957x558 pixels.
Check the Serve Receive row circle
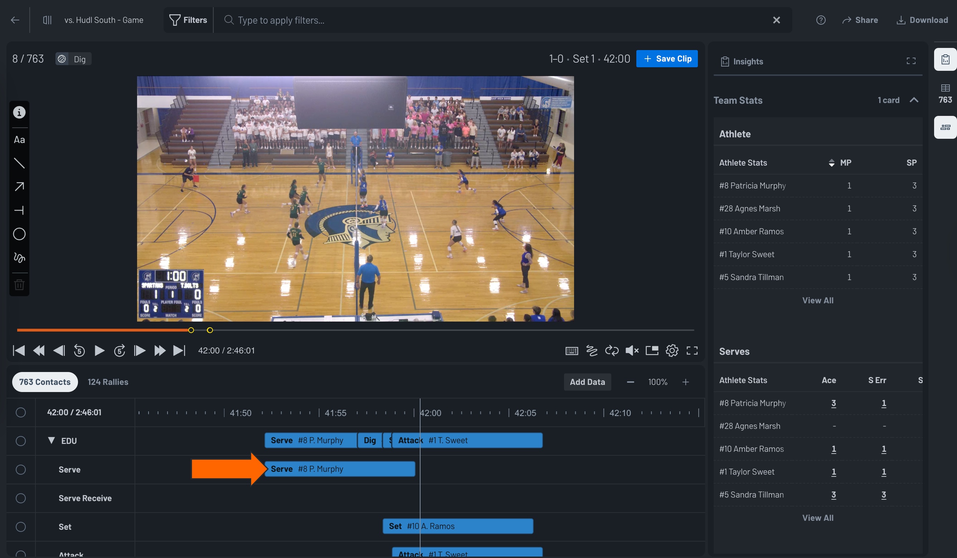[20, 498]
